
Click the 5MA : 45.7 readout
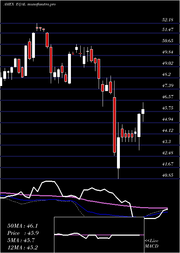coord(21,240)
